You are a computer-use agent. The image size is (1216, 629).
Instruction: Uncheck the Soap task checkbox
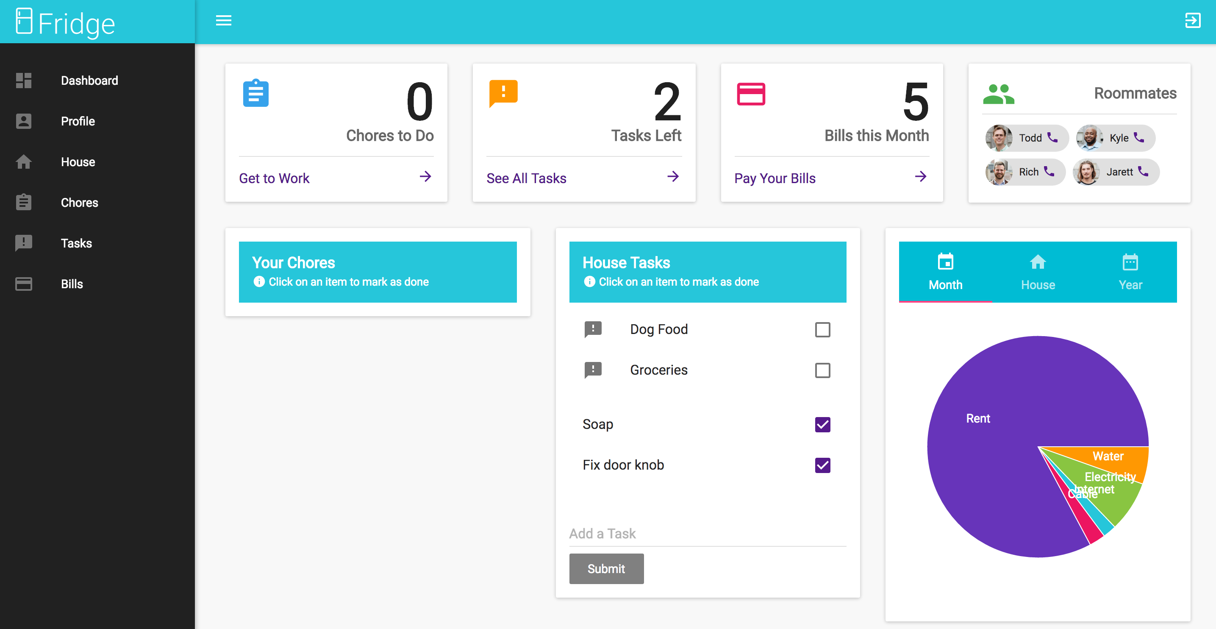pos(822,425)
